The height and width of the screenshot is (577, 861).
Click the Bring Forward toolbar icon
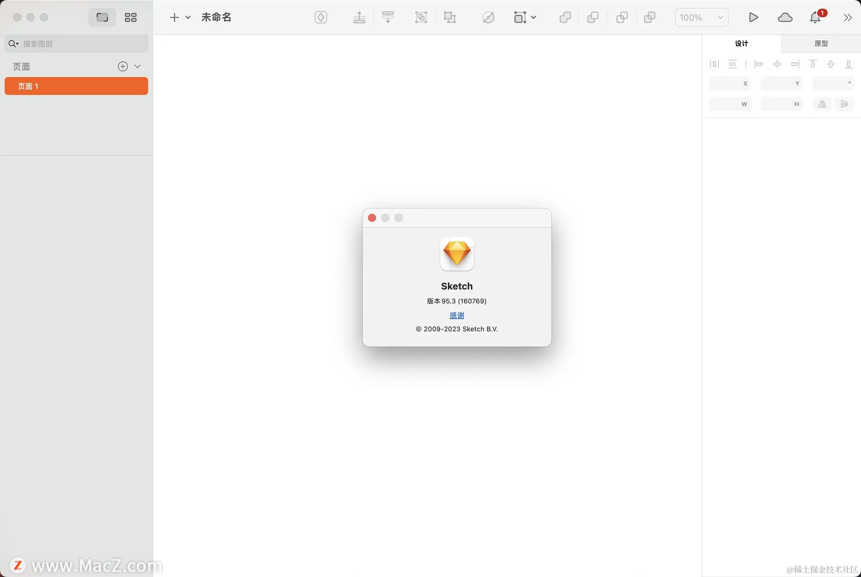(x=359, y=17)
